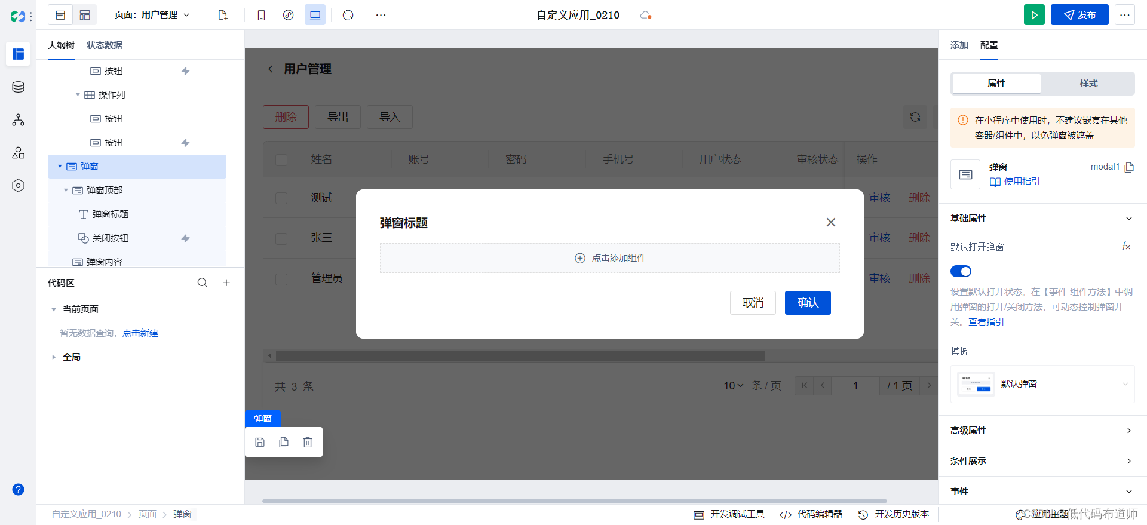Image resolution: width=1147 pixels, height=525 pixels.
Task: Click the new page file icon
Action: click(223, 15)
